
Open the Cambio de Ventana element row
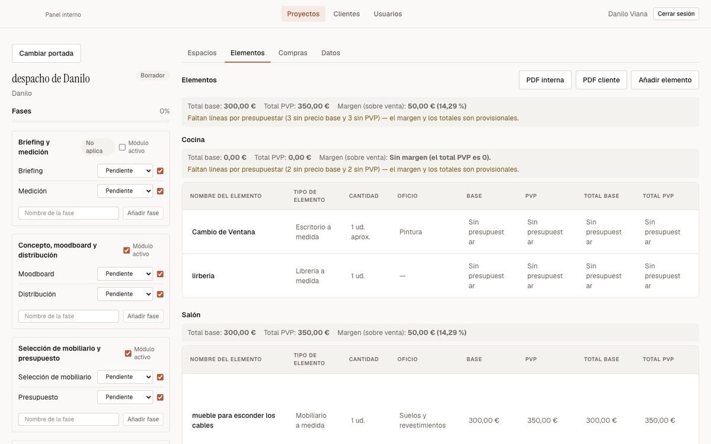pos(440,232)
